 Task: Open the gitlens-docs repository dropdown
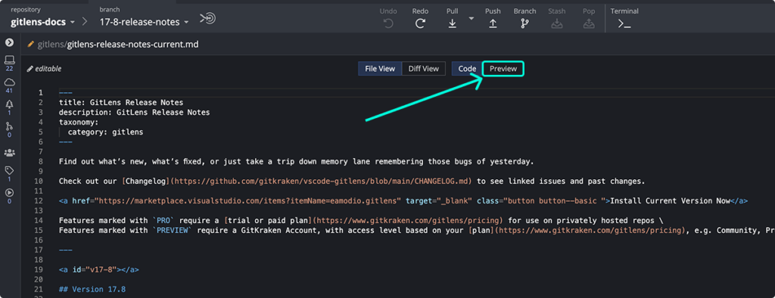[43, 22]
